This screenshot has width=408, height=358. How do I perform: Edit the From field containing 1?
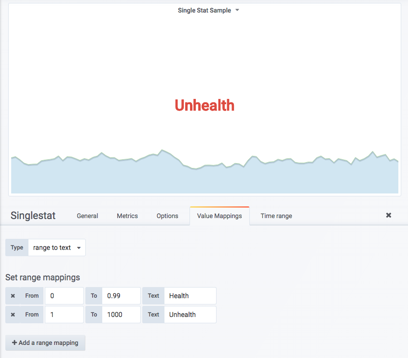click(x=64, y=315)
